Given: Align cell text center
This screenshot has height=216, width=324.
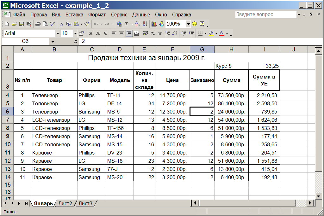Looking at the screenshot, I should click(121, 33).
